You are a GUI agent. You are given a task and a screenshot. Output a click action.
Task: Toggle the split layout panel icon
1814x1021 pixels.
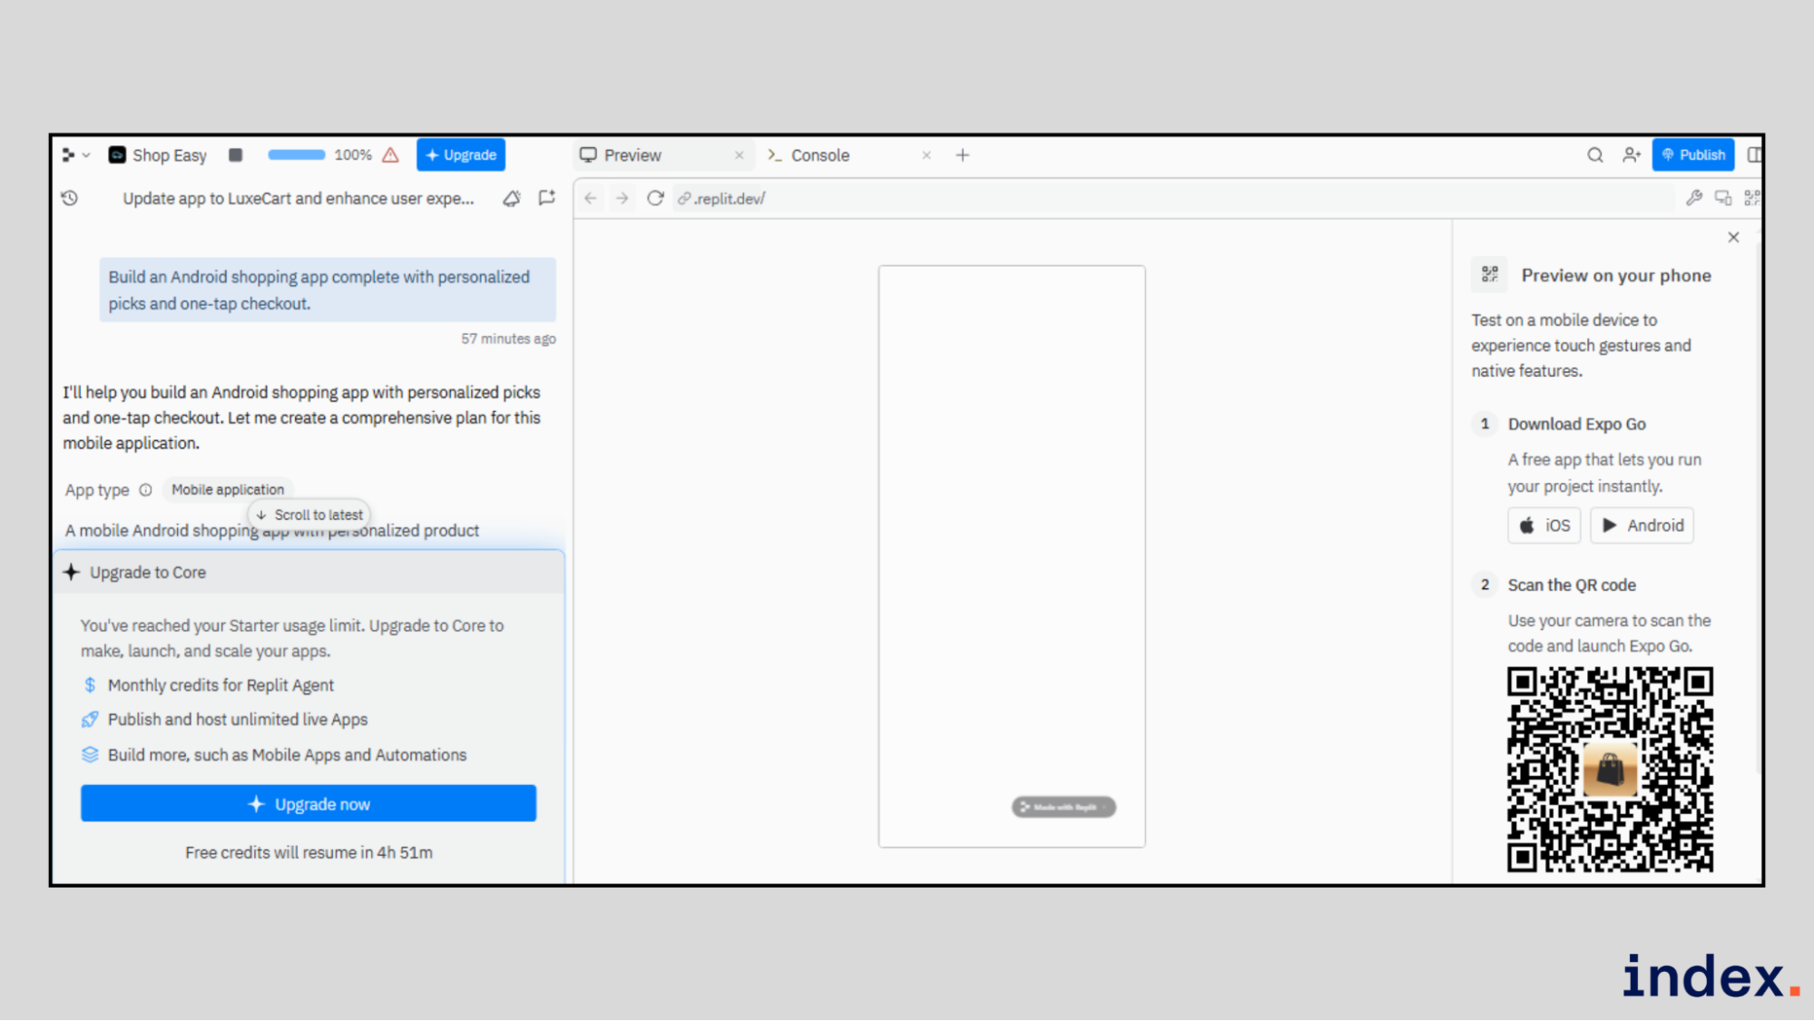point(1754,155)
